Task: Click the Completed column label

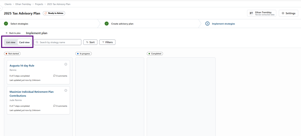Action: pyautogui.click(x=155, y=54)
